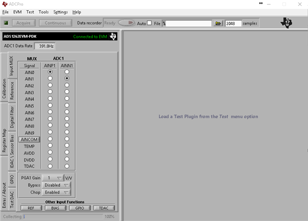Open the Help menu

pyautogui.click(x=77, y=12)
